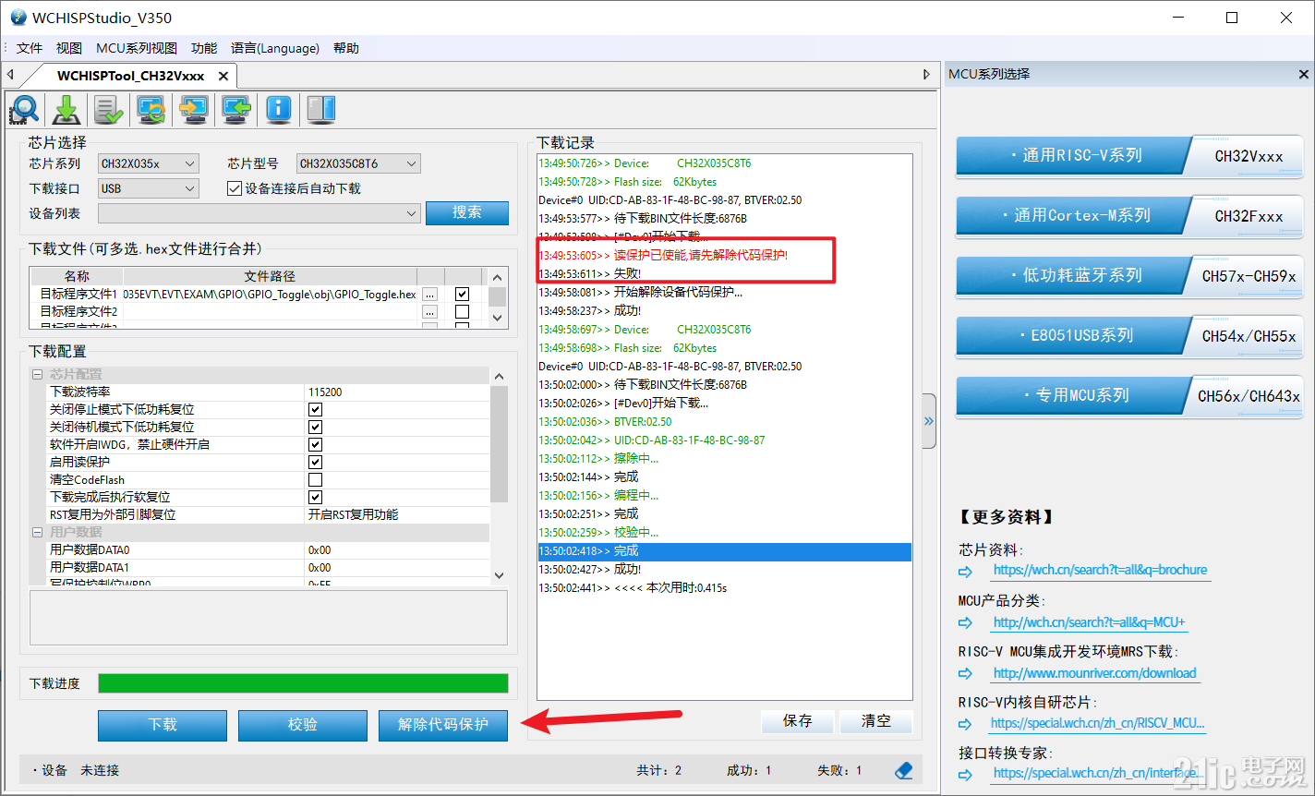Toggle 关闭停止模式下低功耗复位 checkbox
Screen dimensions: 1315x796
315,409
